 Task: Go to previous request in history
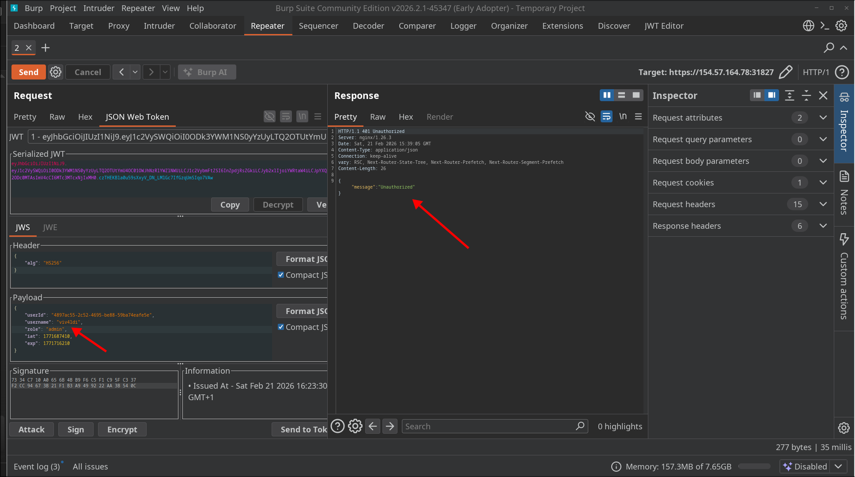pyautogui.click(x=121, y=72)
